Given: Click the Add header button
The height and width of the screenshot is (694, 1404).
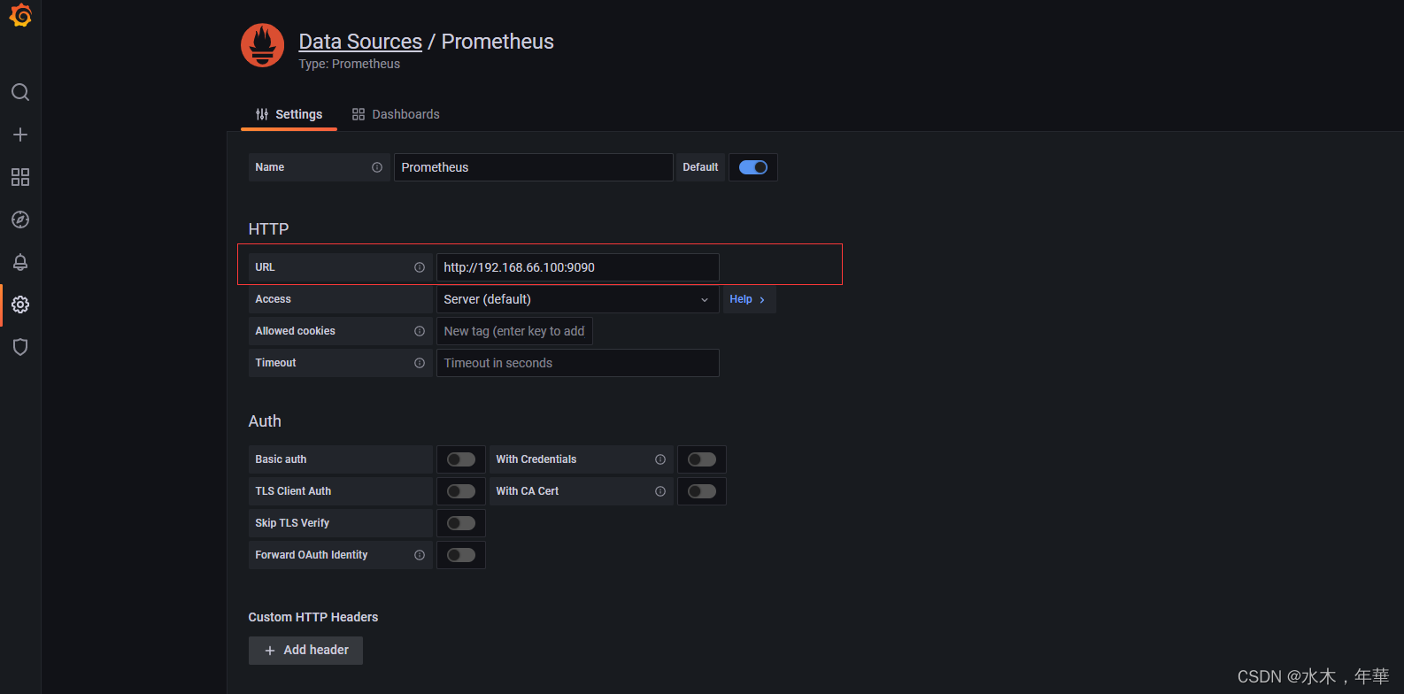Looking at the screenshot, I should (x=306, y=650).
